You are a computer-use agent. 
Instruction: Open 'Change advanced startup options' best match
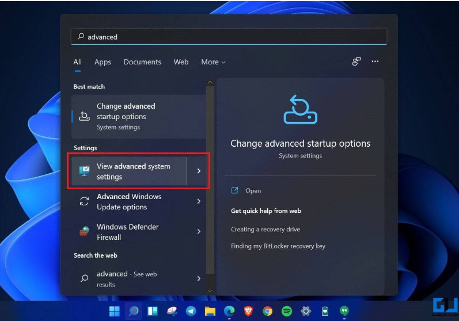click(138, 116)
